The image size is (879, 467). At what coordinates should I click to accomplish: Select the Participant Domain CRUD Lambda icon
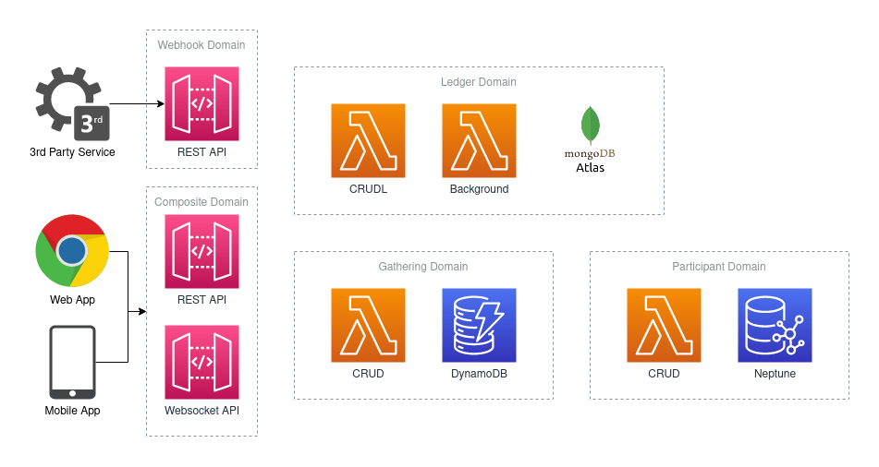[664, 326]
